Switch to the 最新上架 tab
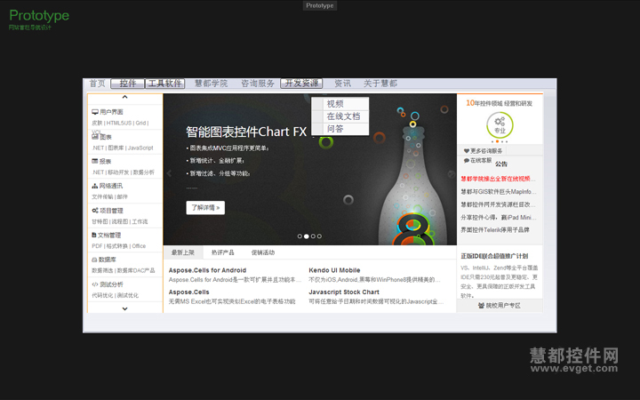Screen dimensions: 640x400 (x=183, y=252)
